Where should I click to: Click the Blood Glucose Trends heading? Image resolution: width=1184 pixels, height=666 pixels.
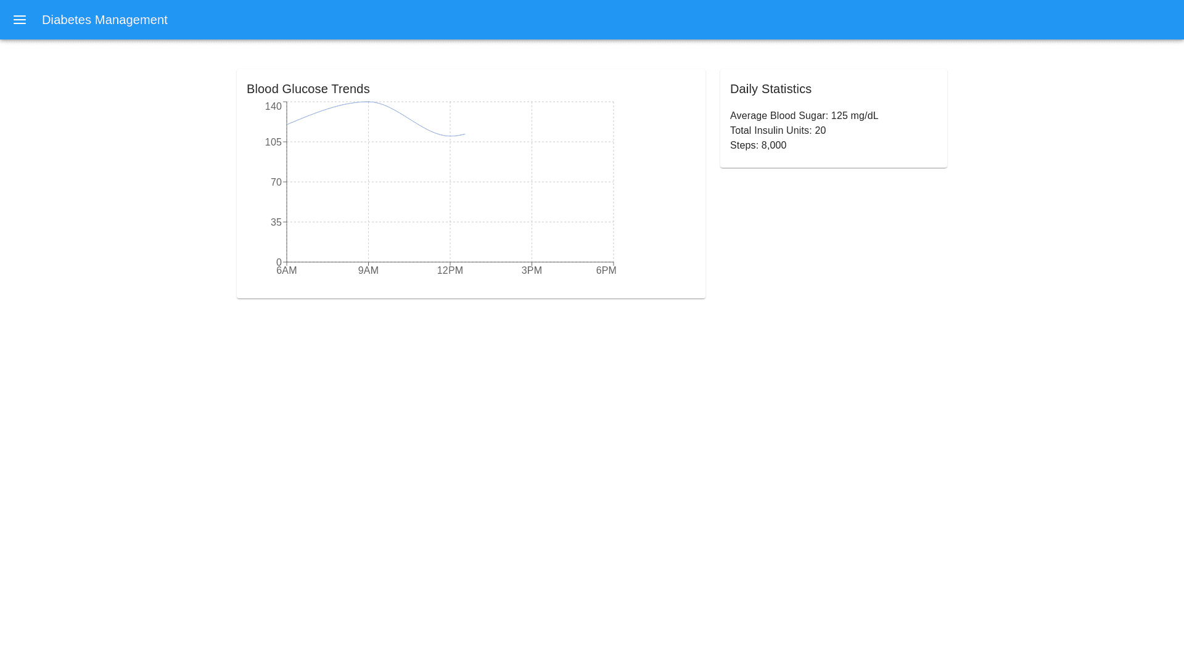308,89
